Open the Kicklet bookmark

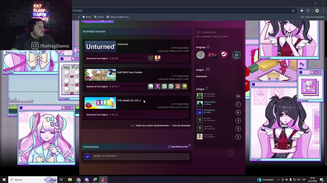pos(99,17)
